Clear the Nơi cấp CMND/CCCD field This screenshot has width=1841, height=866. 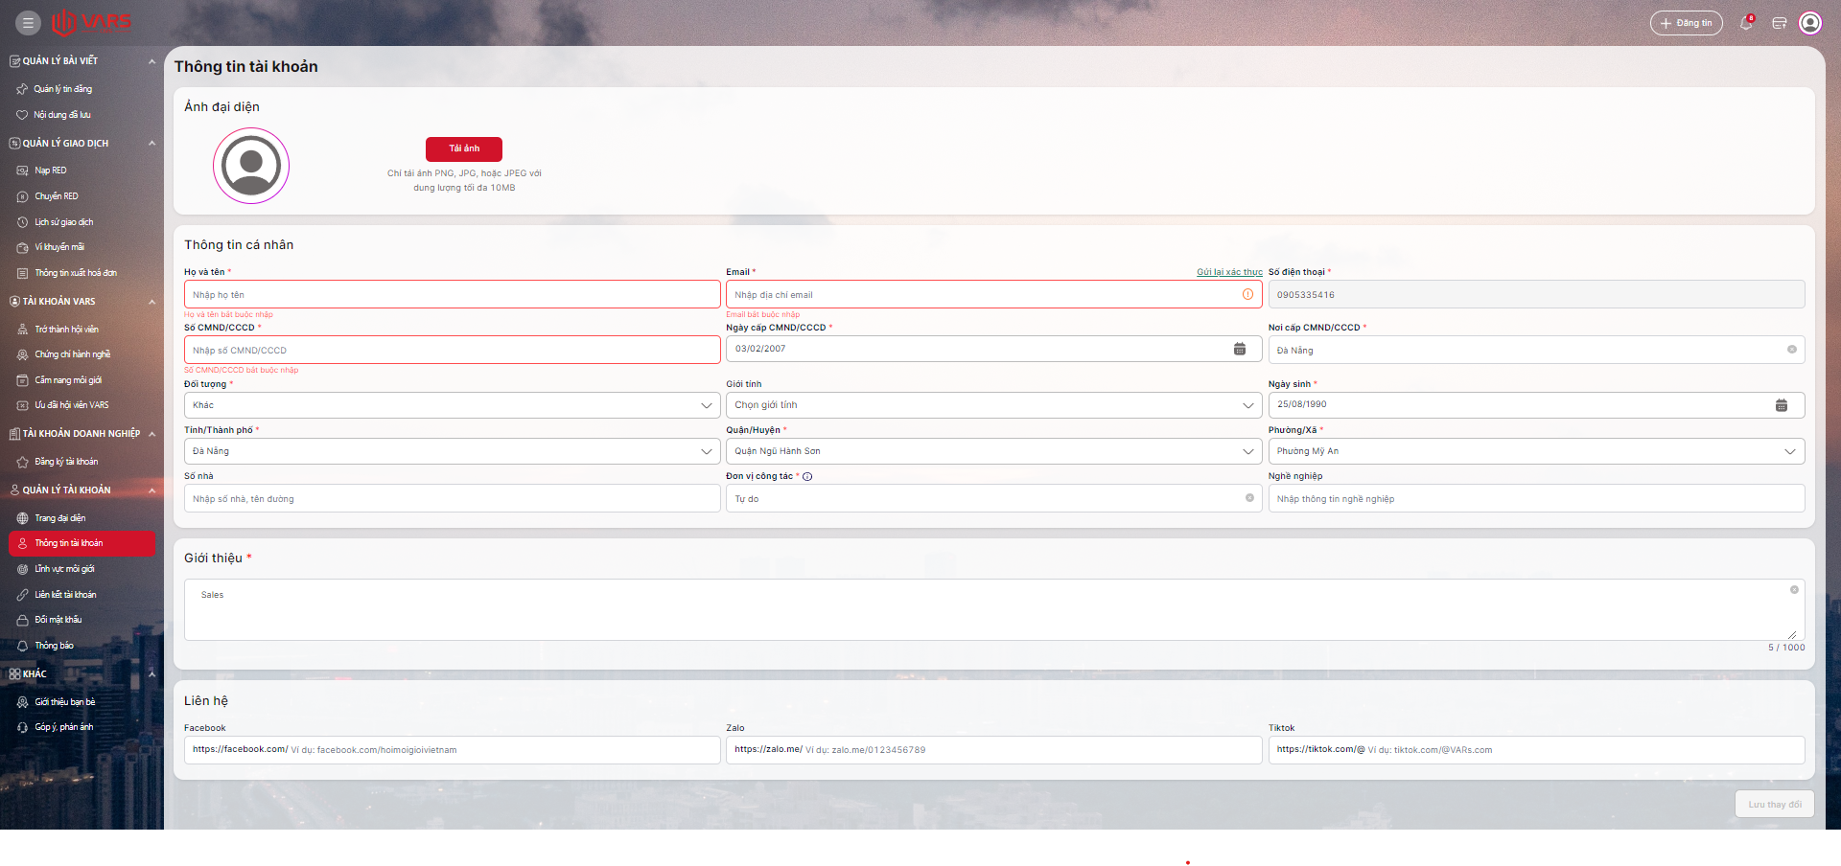click(x=1791, y=350)
